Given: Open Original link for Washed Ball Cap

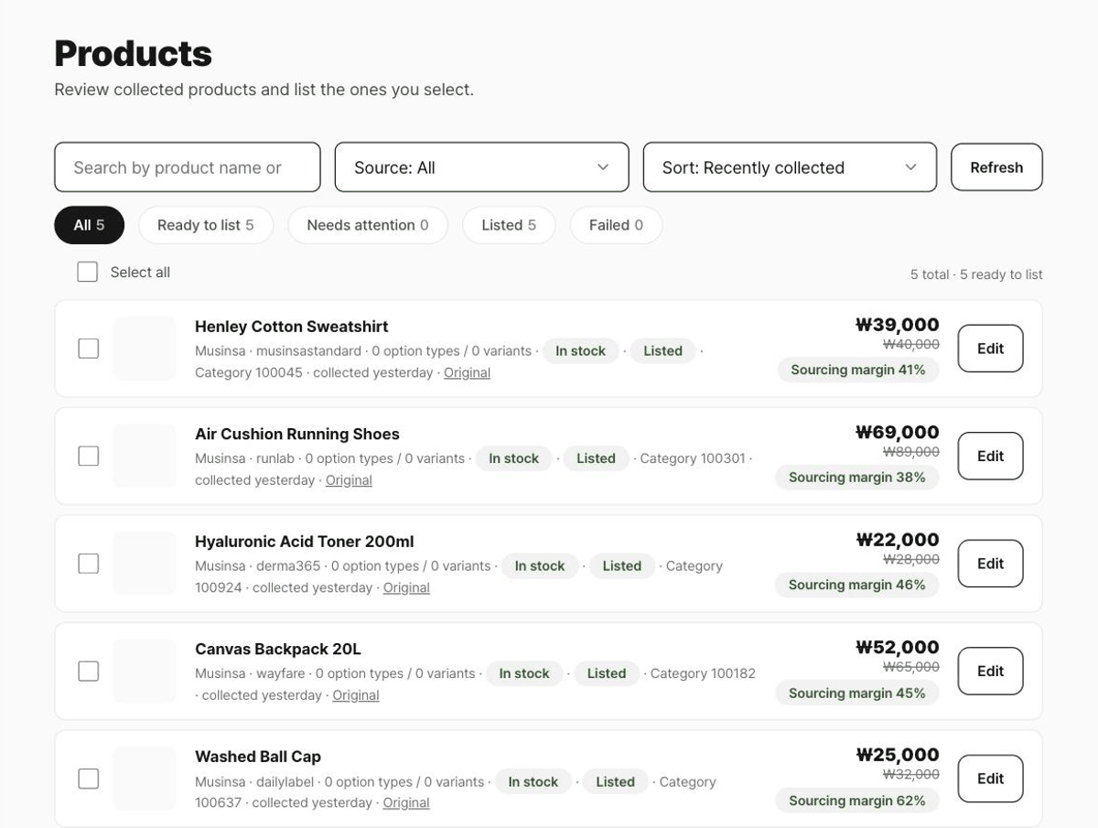Looking at the screenshot, I should pos(406,802).
